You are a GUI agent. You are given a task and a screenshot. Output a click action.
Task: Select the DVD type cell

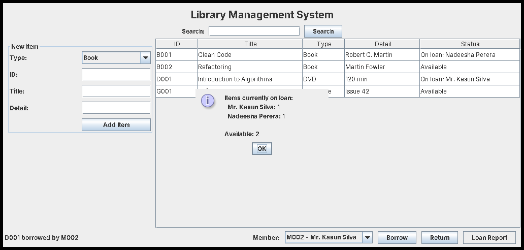pyautogui.click(x=323, y=79)
